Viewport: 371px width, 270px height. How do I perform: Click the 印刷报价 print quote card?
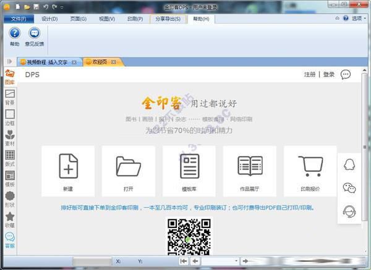pyautogui.click(x=310, y=171)
